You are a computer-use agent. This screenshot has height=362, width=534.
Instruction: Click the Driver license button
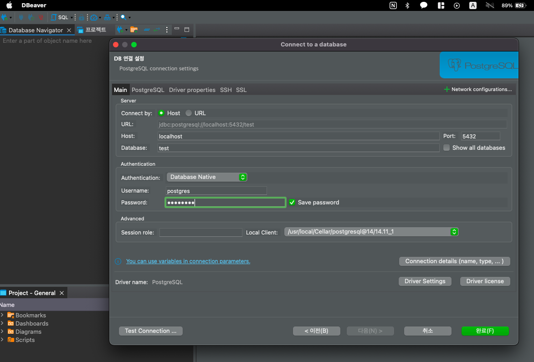pyautogui.click(x=485, y=281)
